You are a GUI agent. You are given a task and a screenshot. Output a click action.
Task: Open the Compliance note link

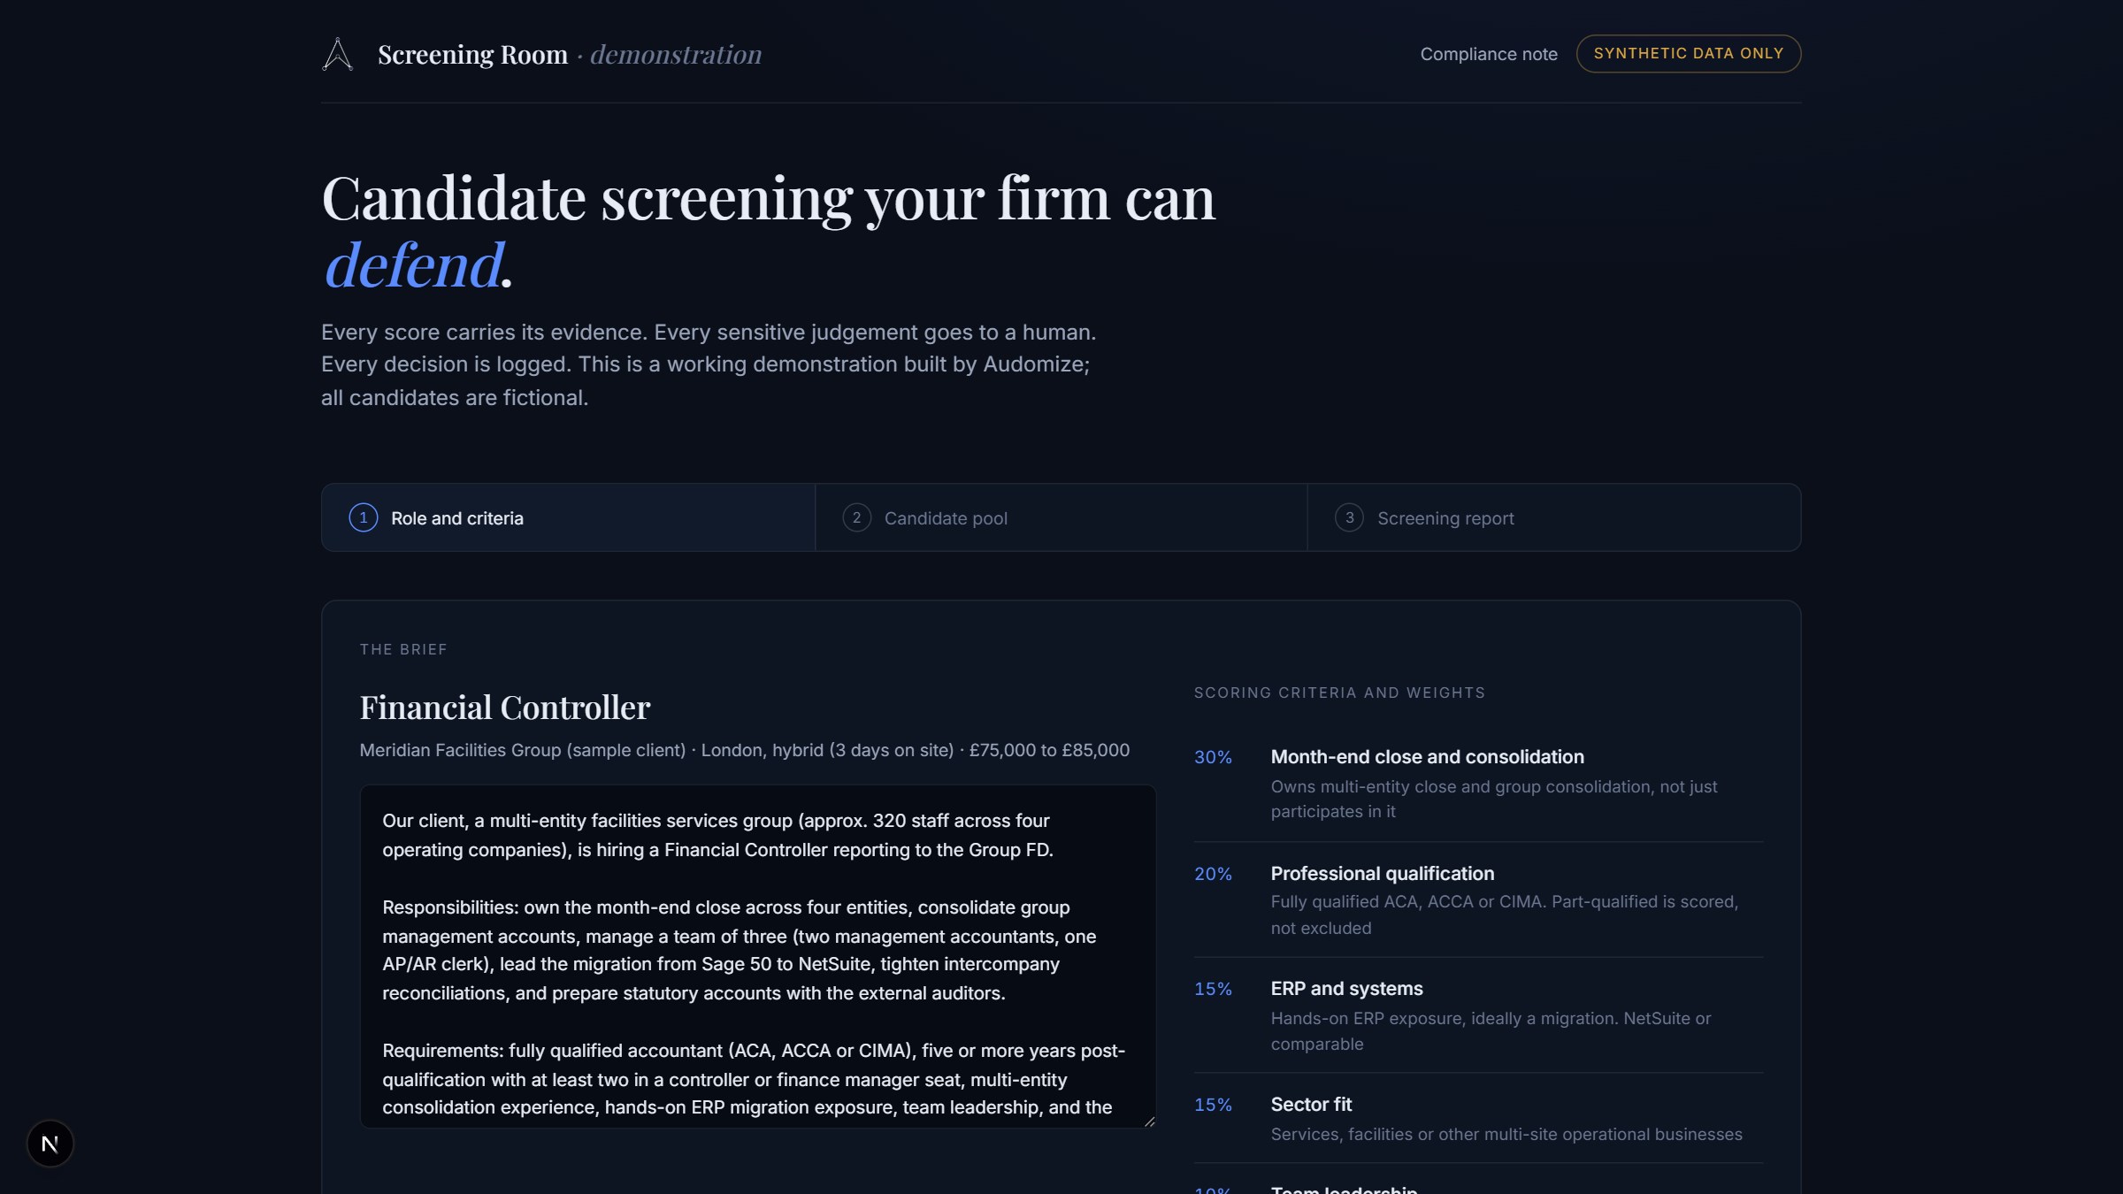click(1489, 54)
